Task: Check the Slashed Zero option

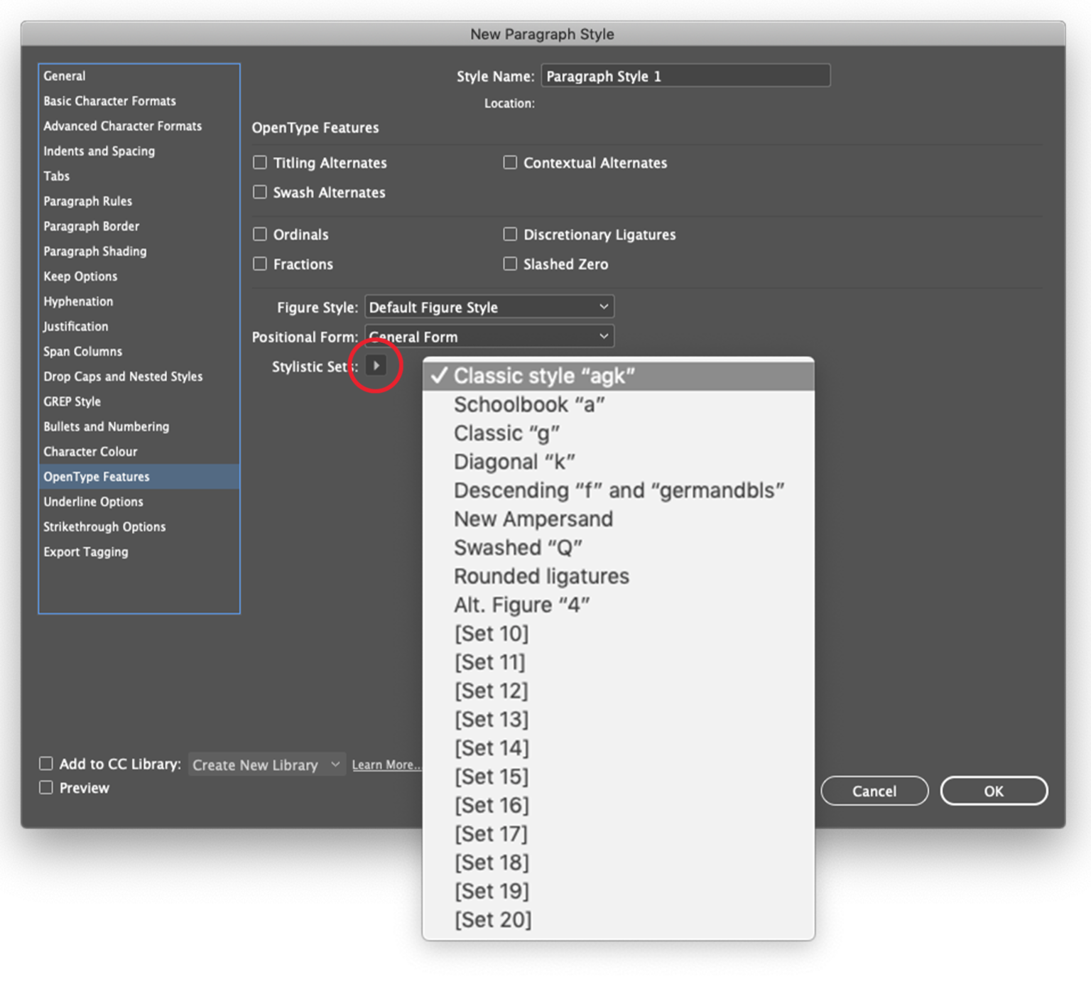Action: point(510,264)
